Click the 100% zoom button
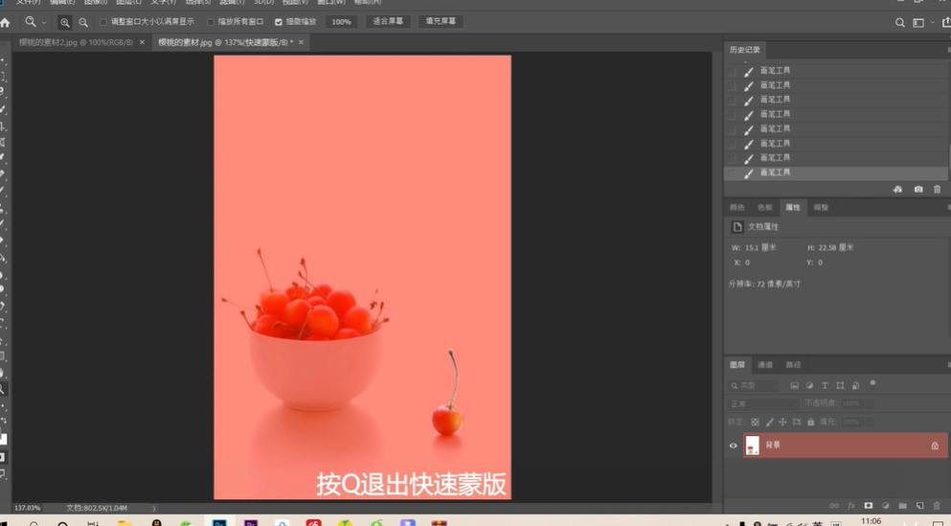This screenshot has width=951, height=526. tap(342, 22)
